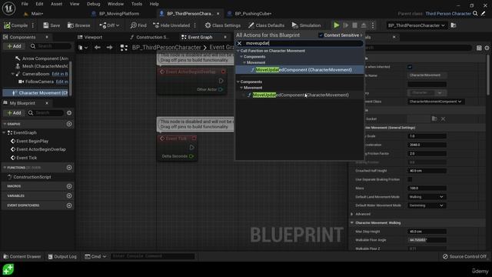This screenshot has width=492, height=277.
Task: Collapse the EventGraph tree entry
Action: tap(4, 132)
